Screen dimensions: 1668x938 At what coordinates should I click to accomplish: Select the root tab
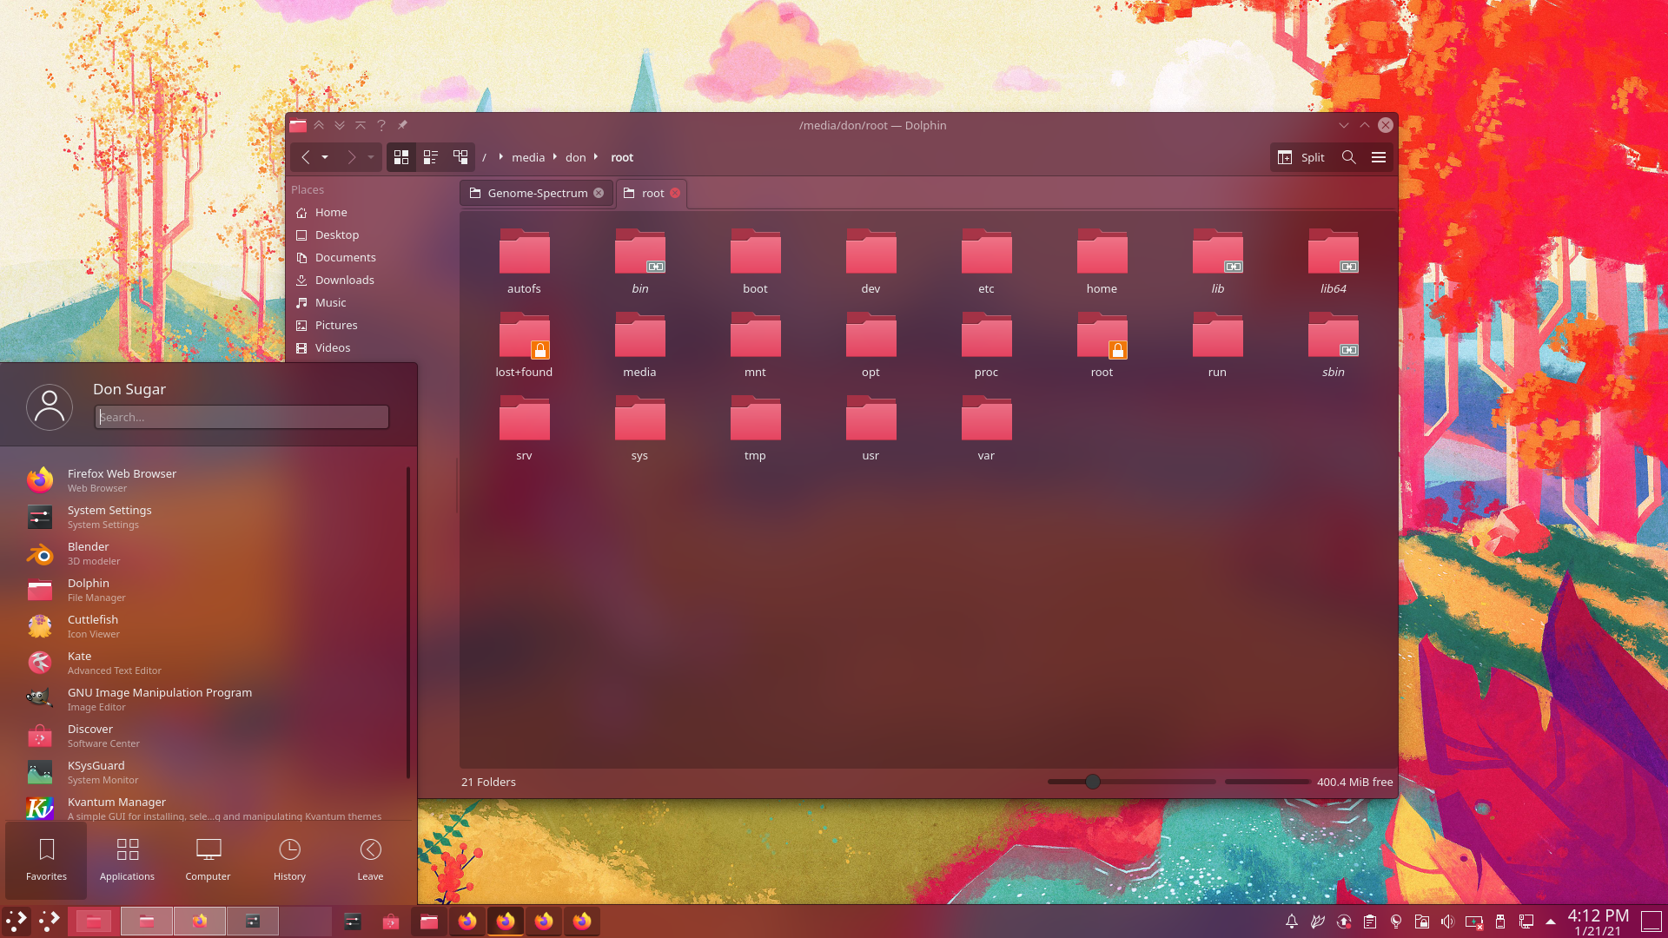click(x=652, y=193)
